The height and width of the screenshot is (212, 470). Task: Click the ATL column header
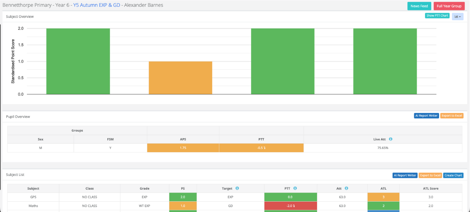click(x=383, y=188)
